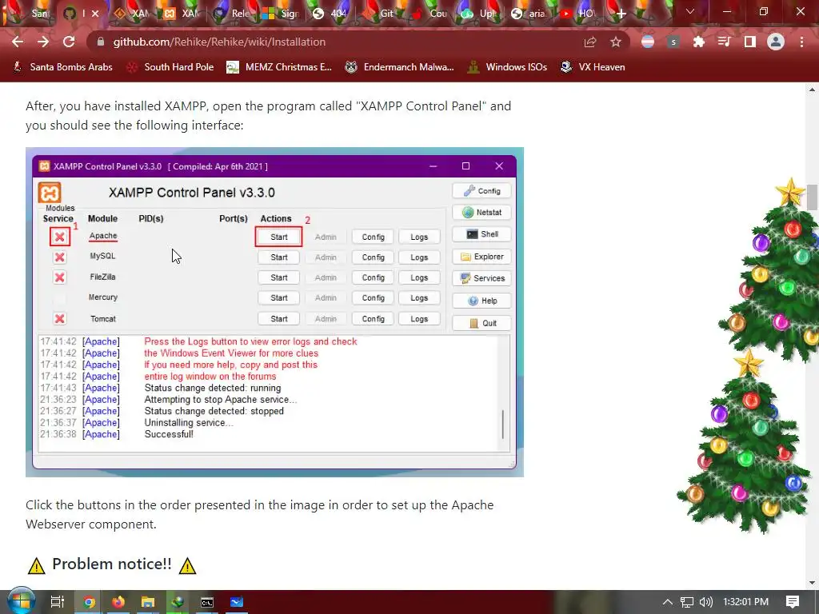Expand the tab search chevron

[690, 11]
